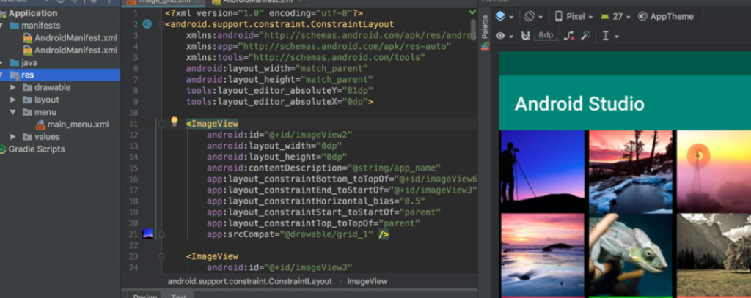
Task: Select the java folder
Action: pyautogui.click(x=29, y=63)
